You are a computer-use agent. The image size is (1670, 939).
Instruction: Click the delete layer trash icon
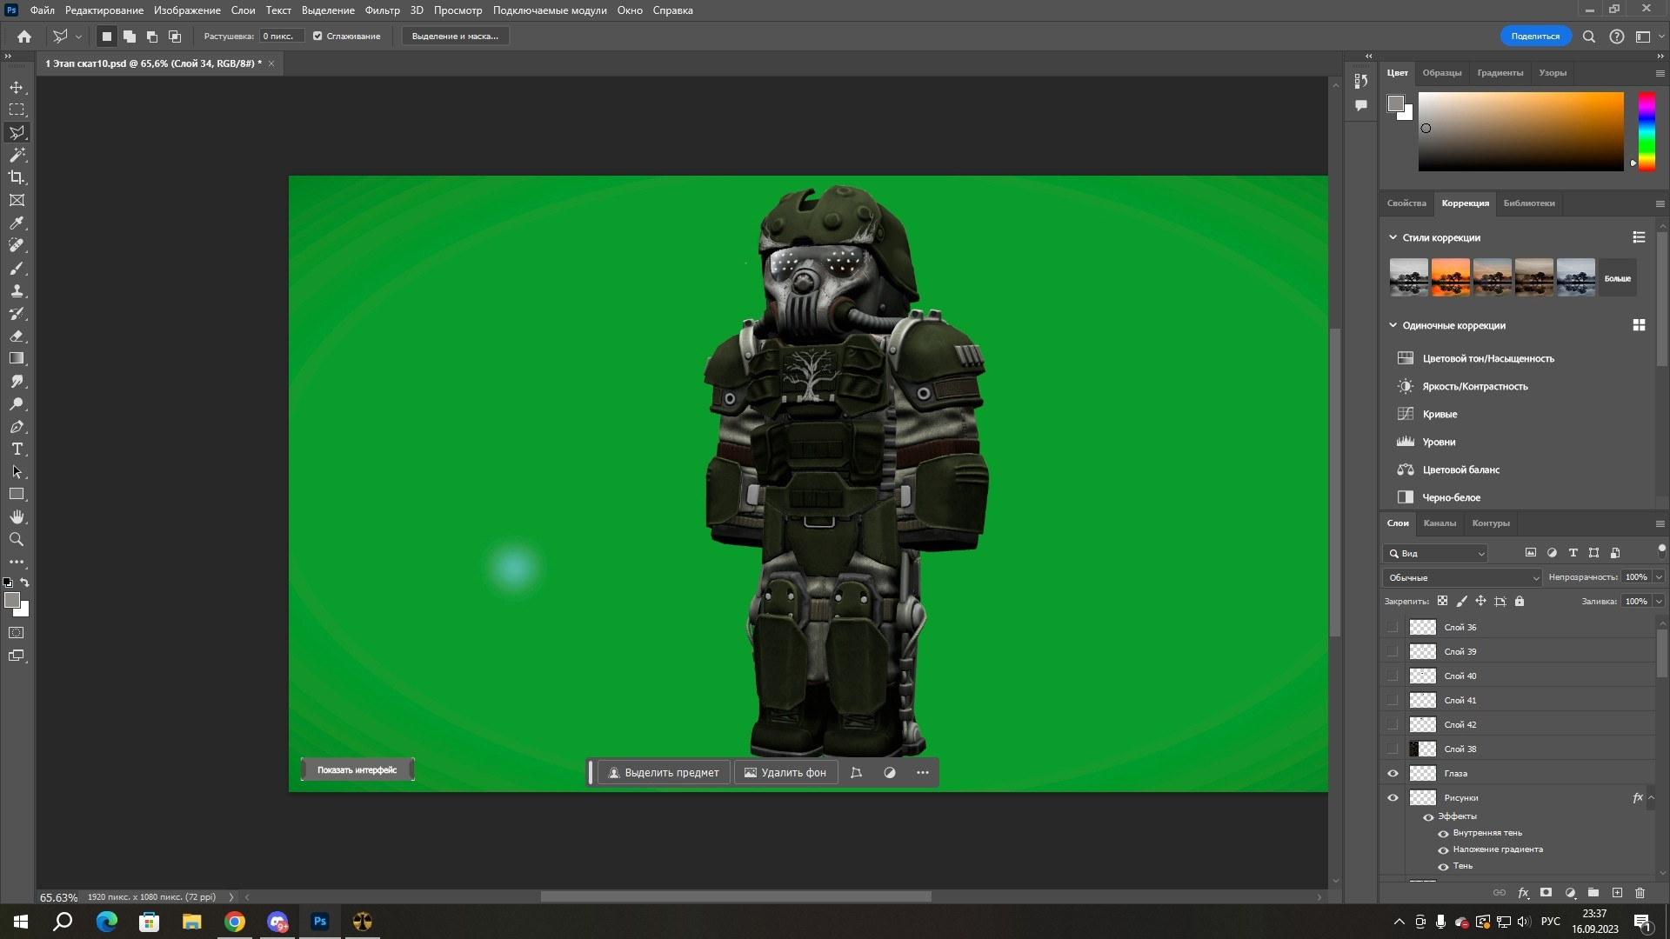[1640, 893]
